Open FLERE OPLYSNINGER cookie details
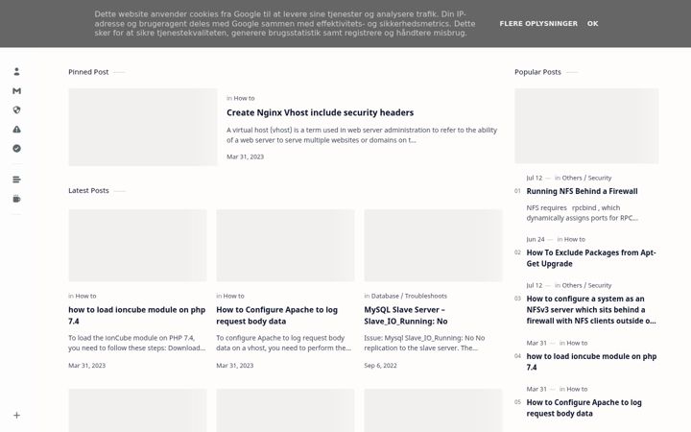The width and height of the screenshot is (691, 432). click(x=538, y=23)
